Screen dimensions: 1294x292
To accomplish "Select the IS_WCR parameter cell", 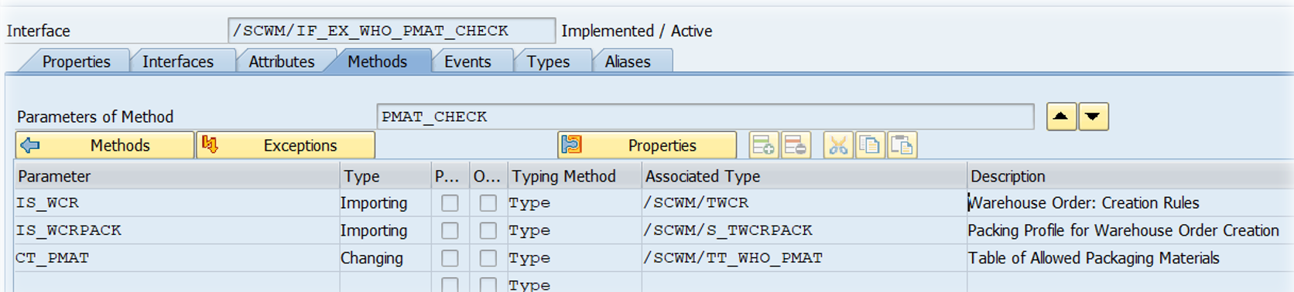I will [176, 202].
